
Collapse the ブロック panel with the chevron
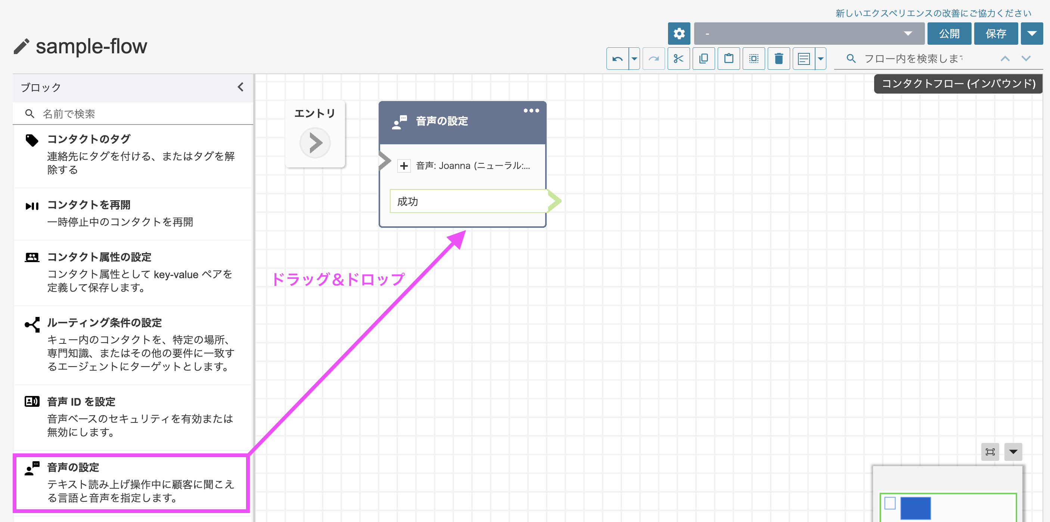240,87
